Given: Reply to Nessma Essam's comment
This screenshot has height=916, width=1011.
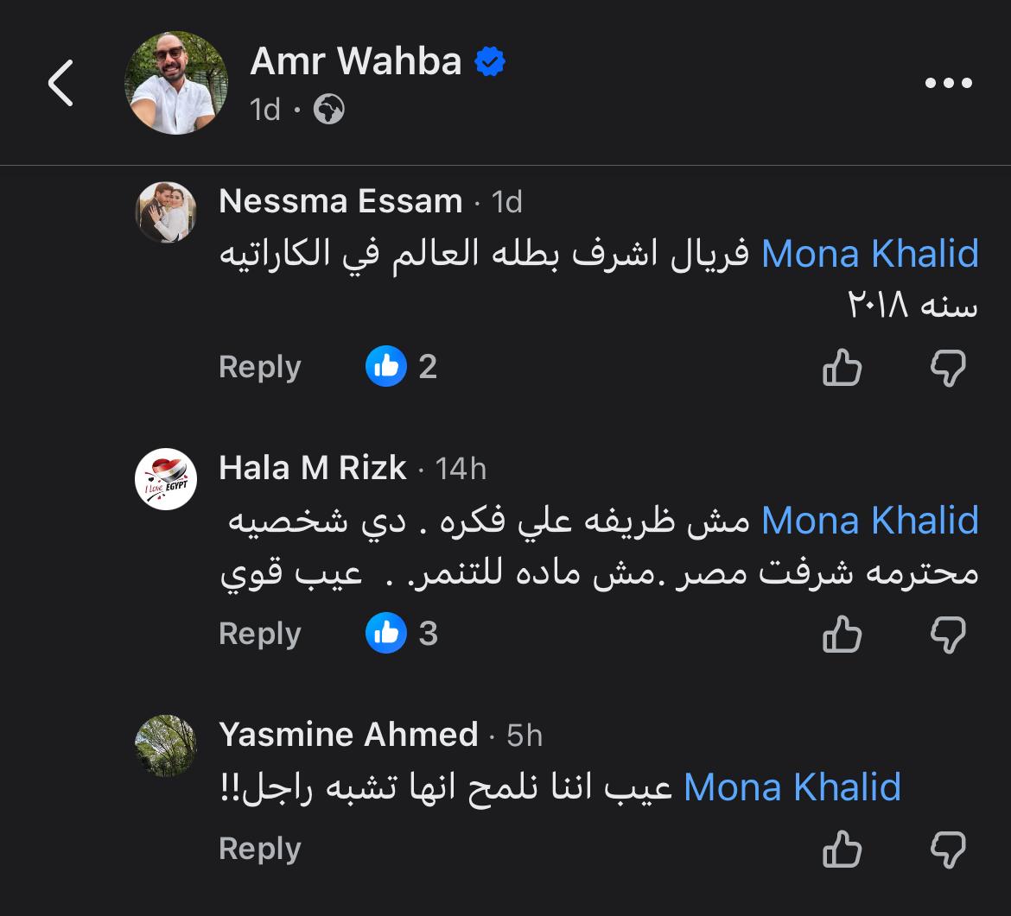Looking at the screenshot, I should 259,367.
